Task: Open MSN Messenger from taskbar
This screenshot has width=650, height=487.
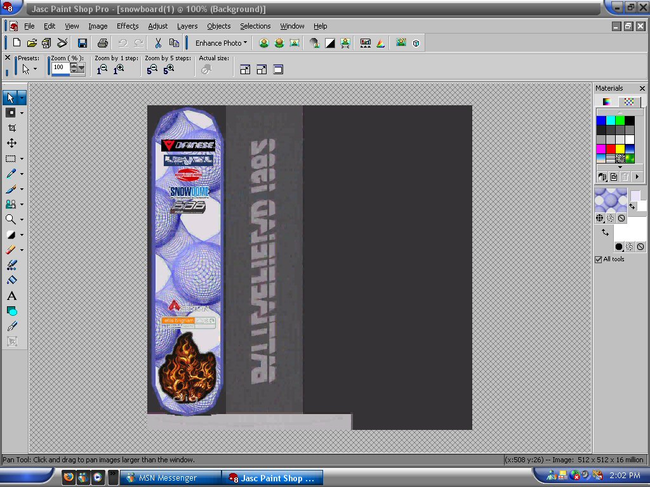Action: pyautogui.click(x=170, y=478)
